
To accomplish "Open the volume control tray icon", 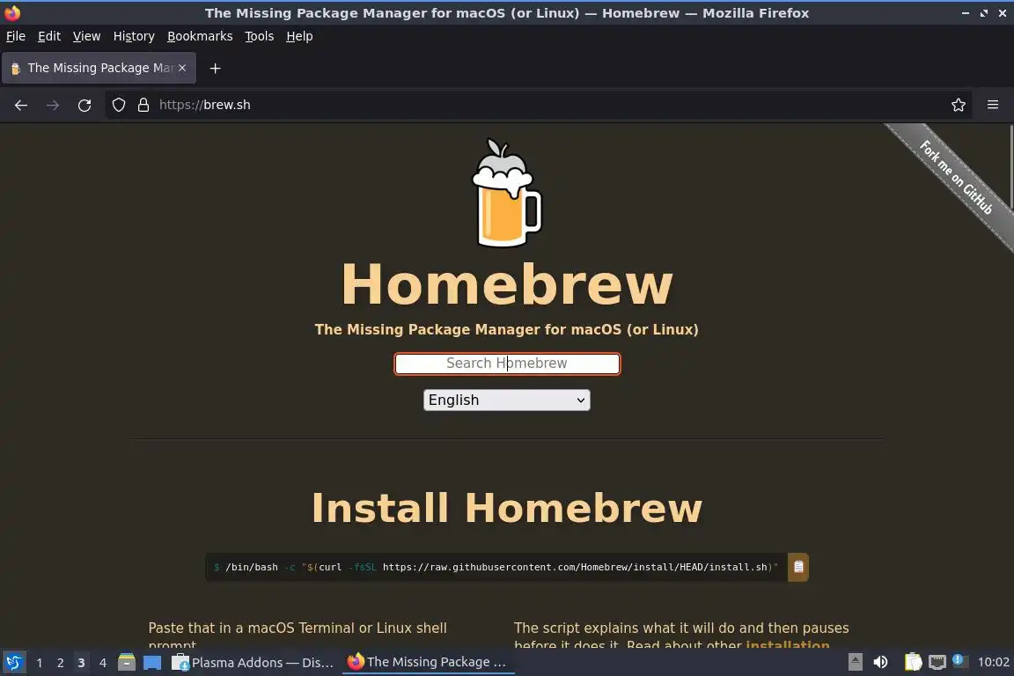I will tap(880, 662).
